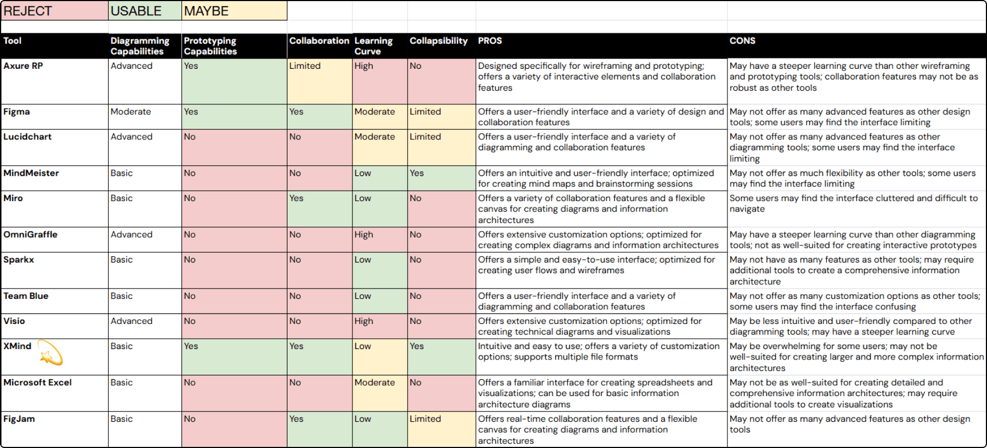Click Sparkx's Low learning curve cell
The image size is (987, 448).
click(380, 270)
